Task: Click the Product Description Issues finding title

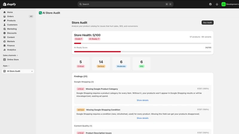Action: pyautogui.click(x=99, y=133)
